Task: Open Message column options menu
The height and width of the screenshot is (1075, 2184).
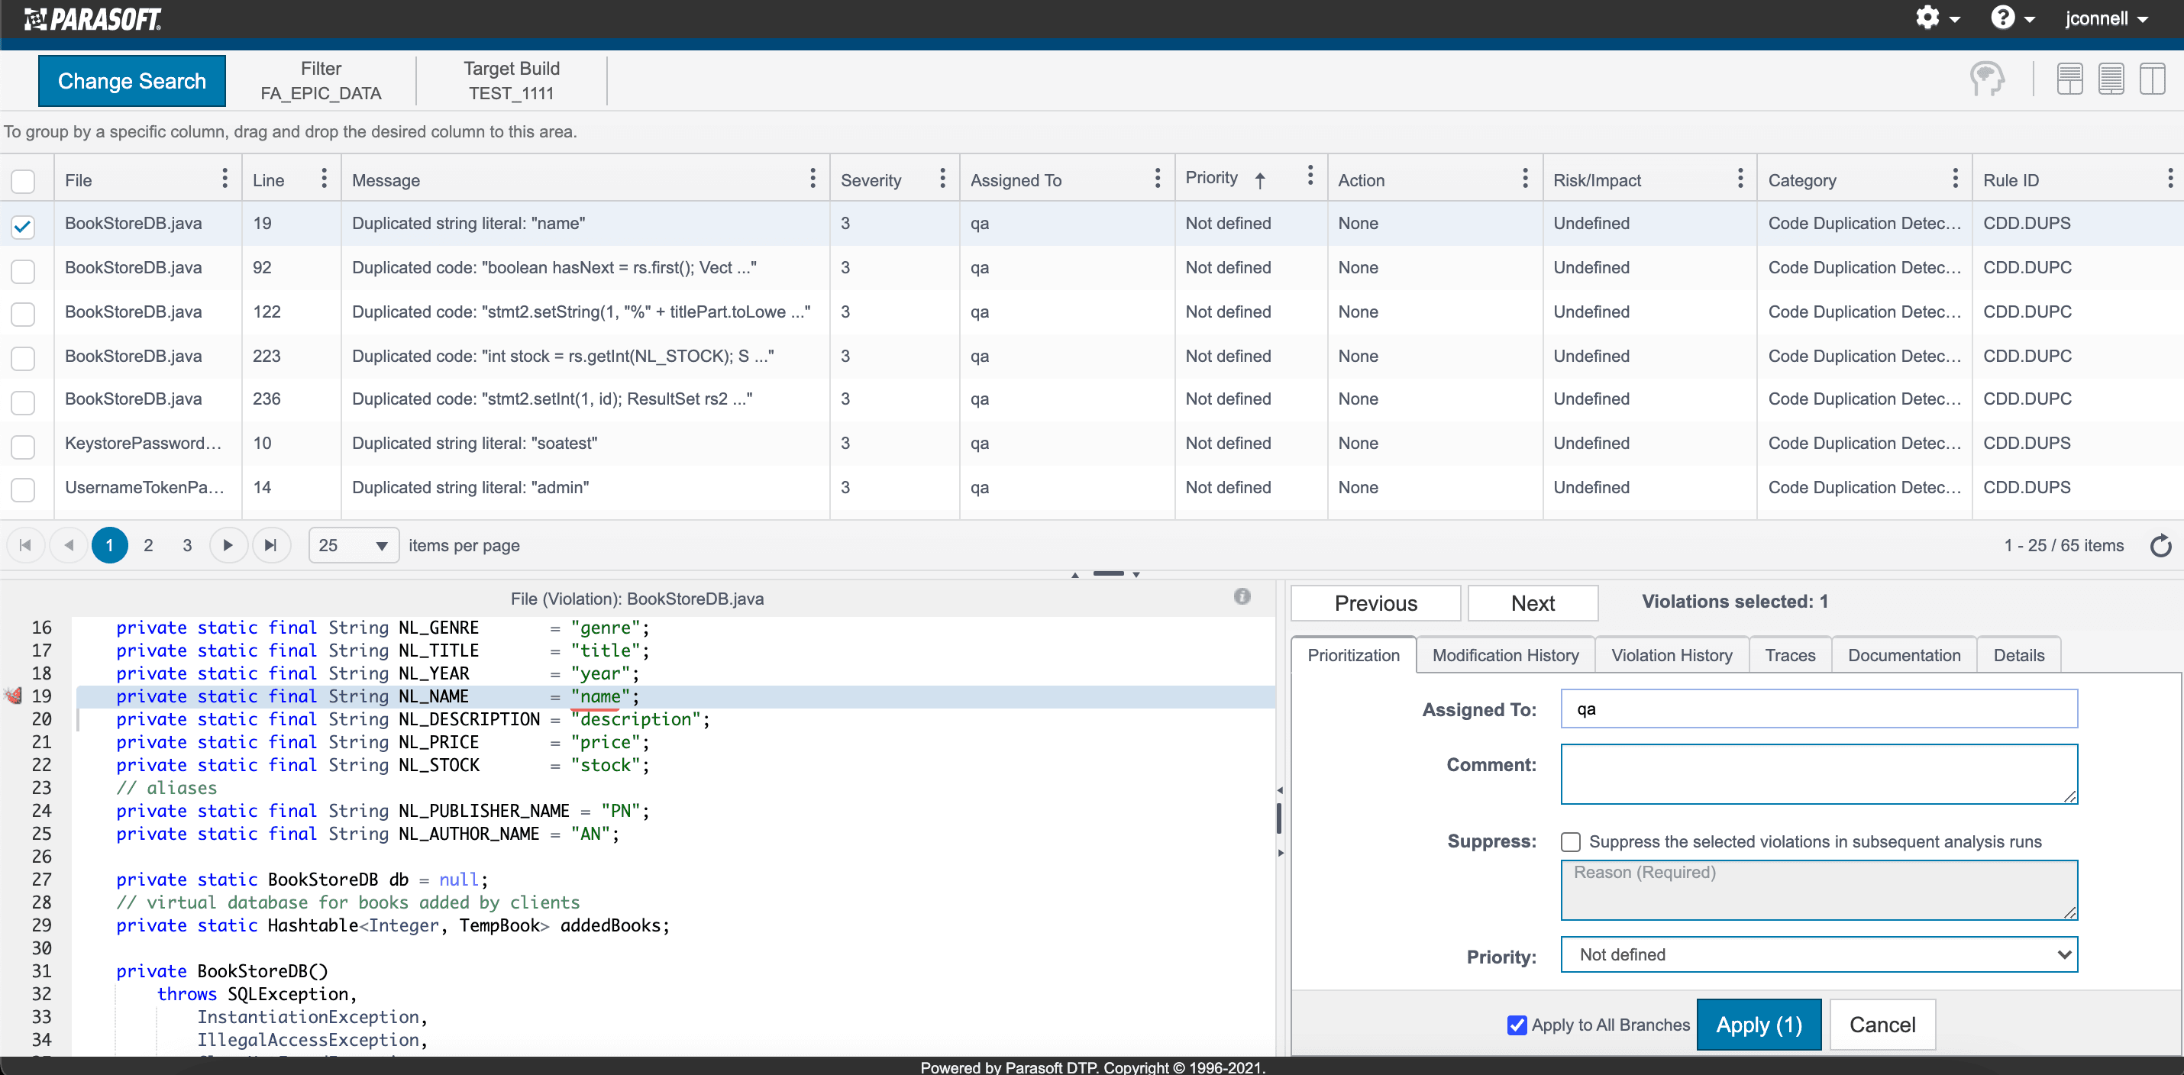Action: point(813,178)
